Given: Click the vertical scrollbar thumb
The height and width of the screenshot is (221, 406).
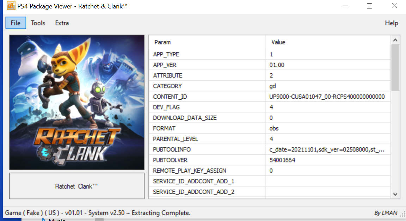Looking at the screenshot, I should pos(395,67).
